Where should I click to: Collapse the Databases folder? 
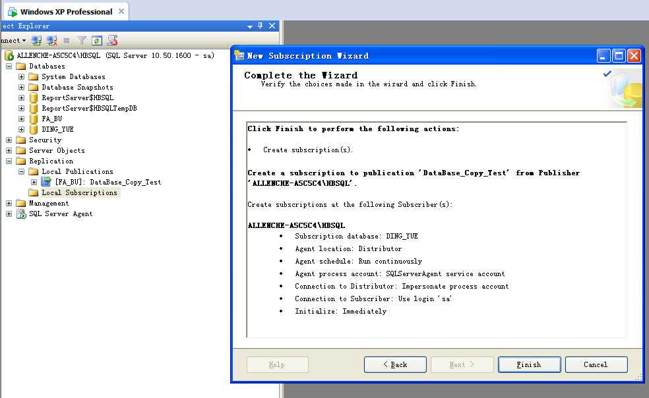(9, 66)
